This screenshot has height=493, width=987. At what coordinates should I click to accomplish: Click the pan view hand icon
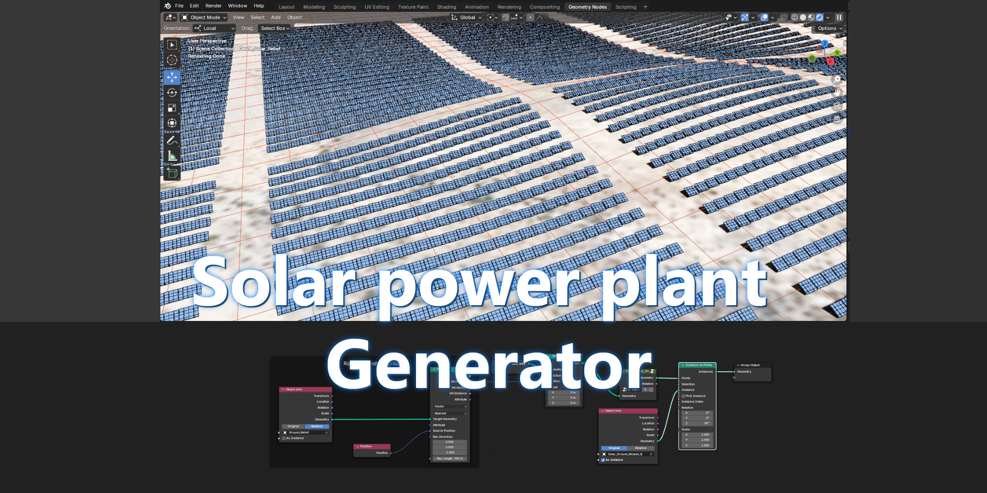(x=837, y=92)
